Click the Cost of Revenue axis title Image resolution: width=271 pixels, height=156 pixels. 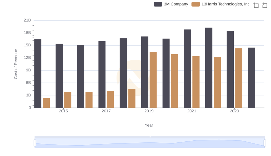[16, 64]
